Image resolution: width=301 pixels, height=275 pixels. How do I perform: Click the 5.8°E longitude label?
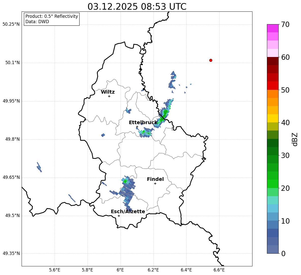pos(87,270)
